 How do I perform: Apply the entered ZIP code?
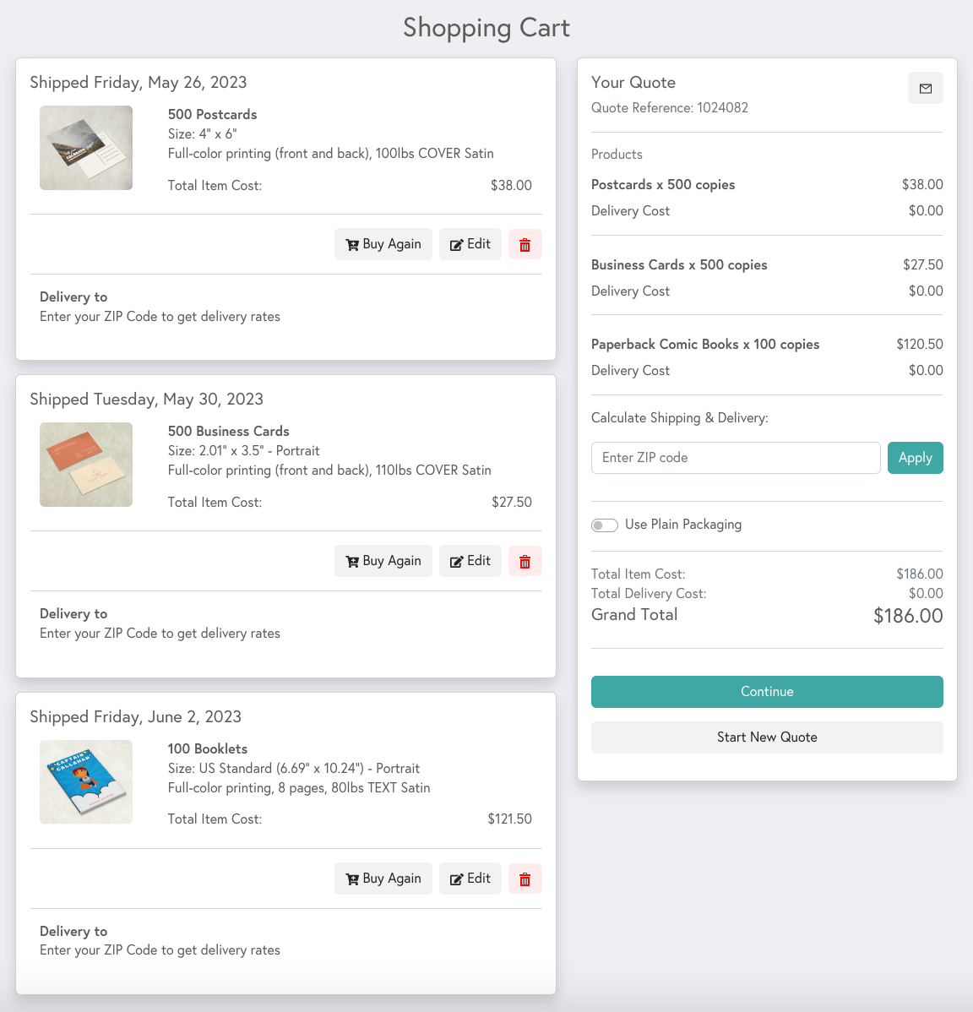(915, 458)
